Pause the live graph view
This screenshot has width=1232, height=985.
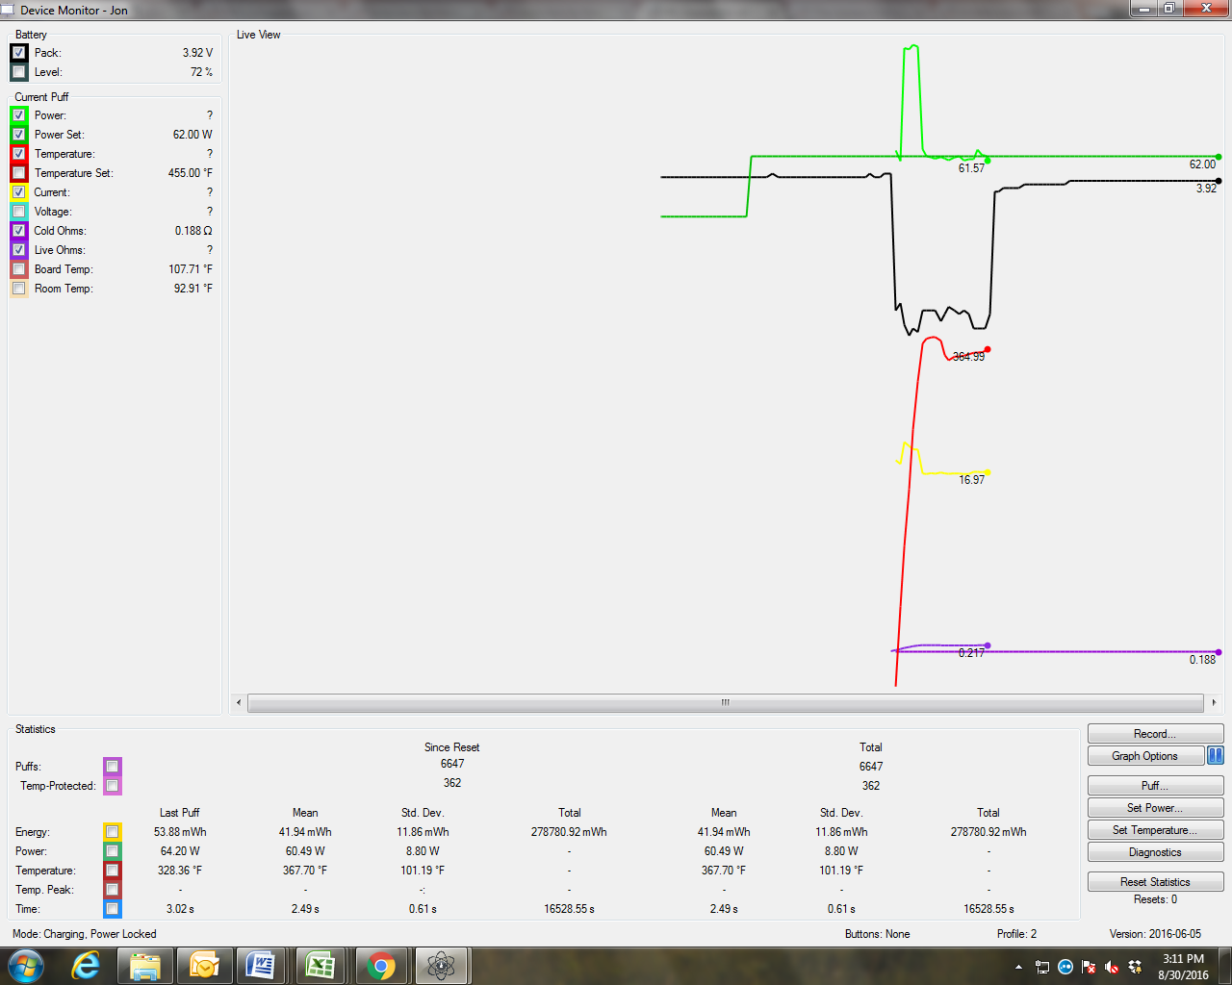click(x=1215, y=756)
